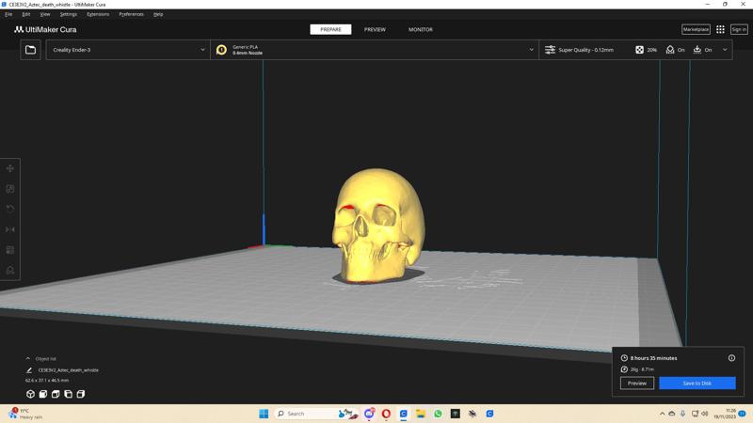Viewport: 753px width, 423px height.
Task: Open the Settings menu
Action: point(68,14)
